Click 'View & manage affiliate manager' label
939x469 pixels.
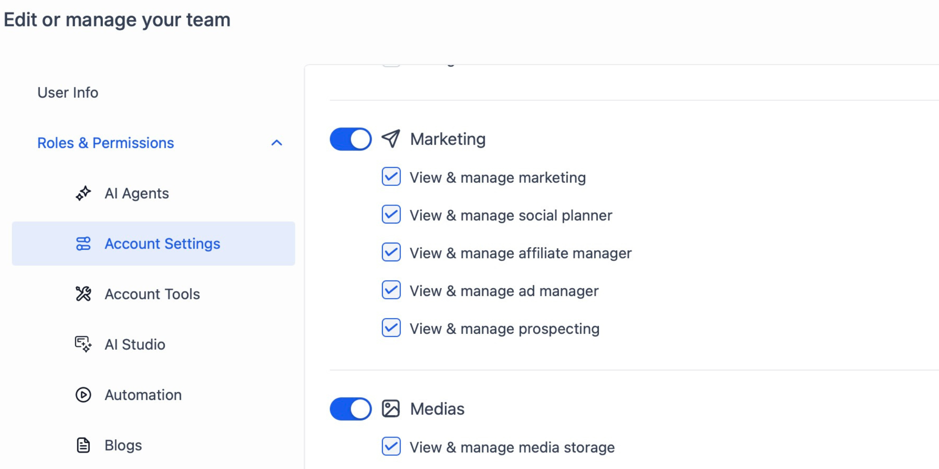pyautogui.click(x=521, y=253)
